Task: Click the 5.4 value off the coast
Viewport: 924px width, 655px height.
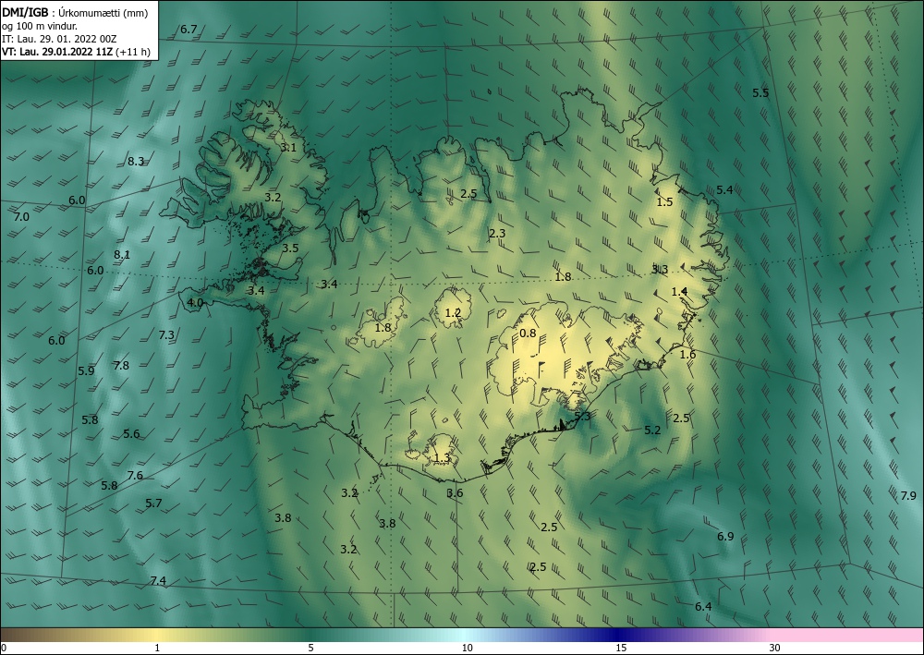Action: [x=724, y=190]
